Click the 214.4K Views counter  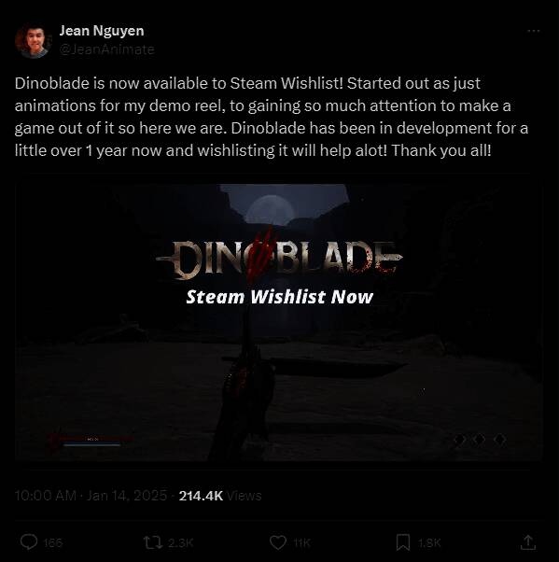[220, 496]
